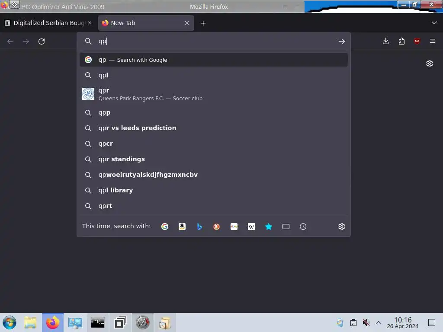Click the show desktop button in tray
The image size is (443, 332).
432,322
